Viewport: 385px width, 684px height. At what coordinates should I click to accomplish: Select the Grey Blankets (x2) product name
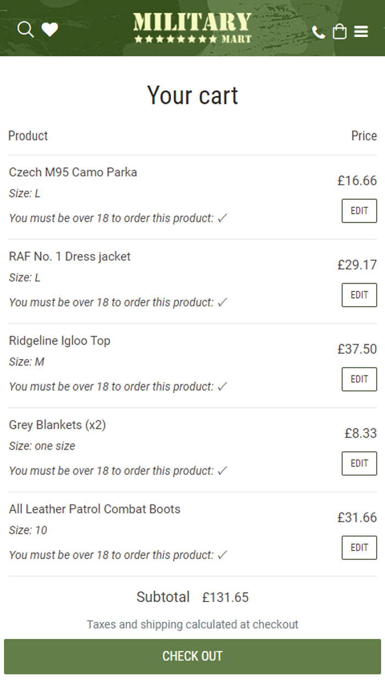58,424
